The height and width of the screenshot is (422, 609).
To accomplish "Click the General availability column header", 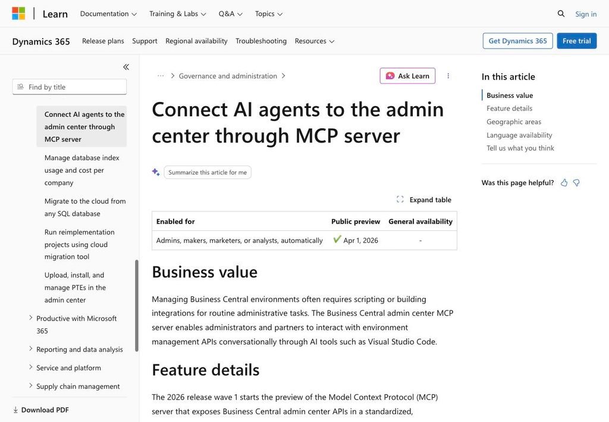I will click(x=420, y=221).
